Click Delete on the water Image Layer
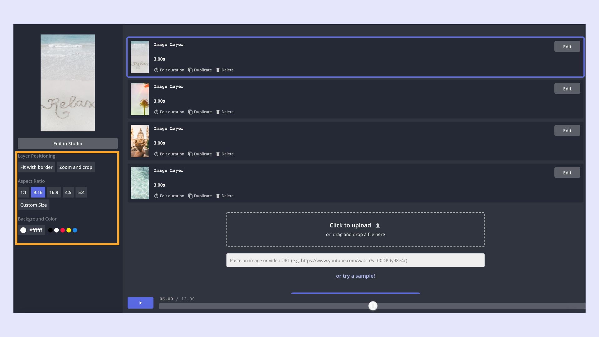Viewport: 599px width, 337px height. click(x=225, y=196)
